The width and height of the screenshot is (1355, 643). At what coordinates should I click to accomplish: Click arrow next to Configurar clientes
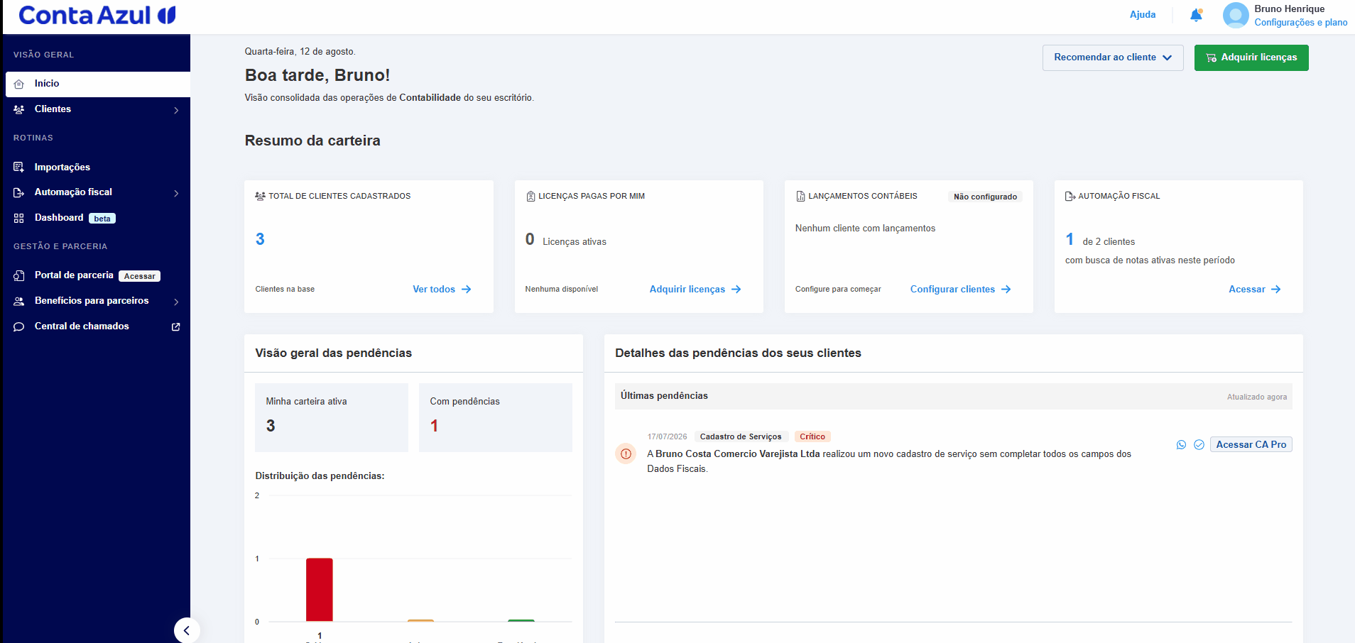click(1006, 290)
